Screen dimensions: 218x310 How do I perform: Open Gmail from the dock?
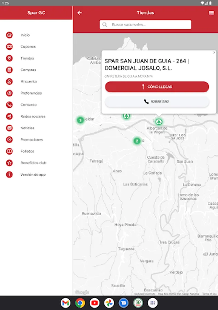point(65,303)
